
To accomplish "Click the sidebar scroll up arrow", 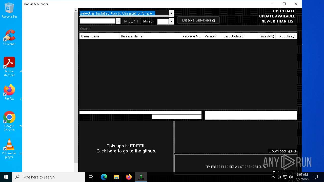I will 76,10.
